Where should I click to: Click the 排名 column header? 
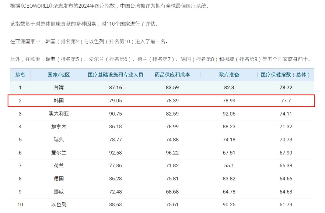click(20, 75)
